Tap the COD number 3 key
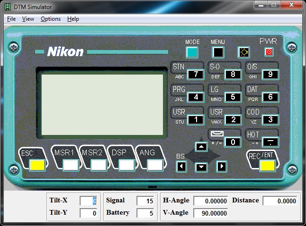The height and width of the screenshot is (226, 306). point(270,120)
